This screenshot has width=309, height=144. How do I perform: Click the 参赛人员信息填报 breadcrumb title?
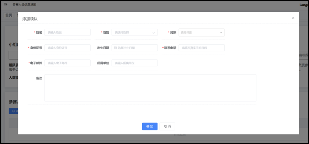click(x=25, y=4)
